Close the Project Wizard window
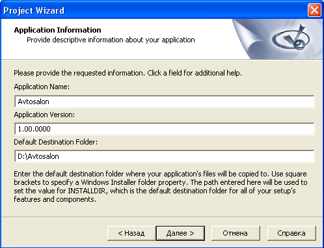This screenshot has width=324, height=248. point(314,10)
